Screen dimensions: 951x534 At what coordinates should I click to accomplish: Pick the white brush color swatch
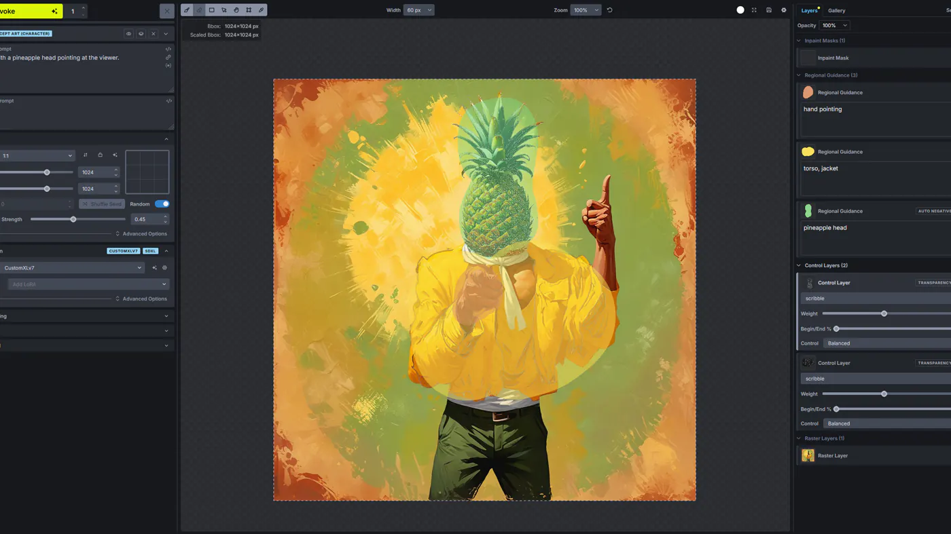740,10
